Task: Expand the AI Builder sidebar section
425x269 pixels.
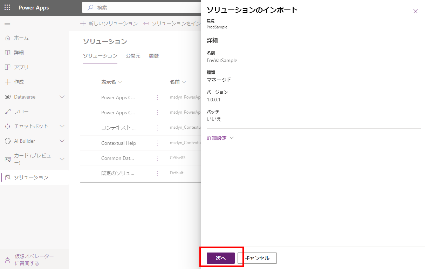Action: tap(62, 141)
